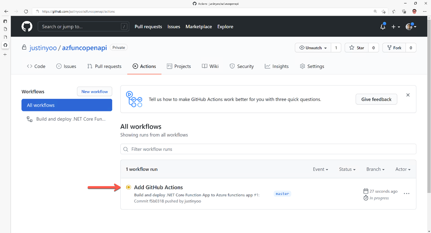Click the GitHub Octocat logo
The width and height of the screenshot is (431, 233).
pyautogui.click(x=27, y=26)
